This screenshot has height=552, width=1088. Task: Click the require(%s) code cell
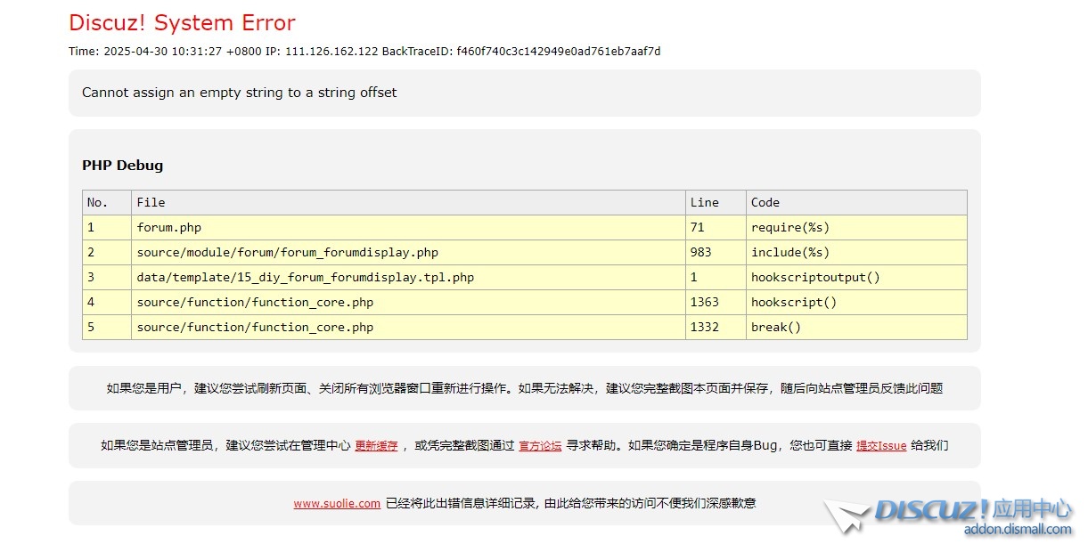(856, 227)
